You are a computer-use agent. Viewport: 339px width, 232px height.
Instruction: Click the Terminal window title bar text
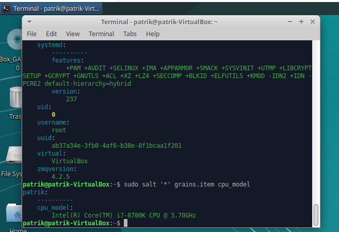[159, 22]
